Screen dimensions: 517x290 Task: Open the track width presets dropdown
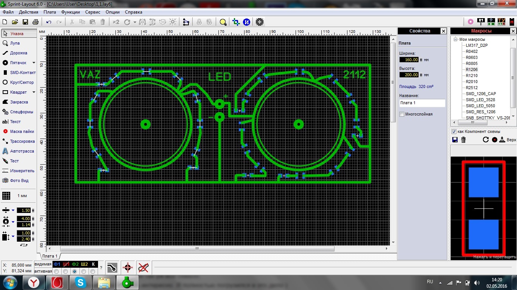point(13,210)
